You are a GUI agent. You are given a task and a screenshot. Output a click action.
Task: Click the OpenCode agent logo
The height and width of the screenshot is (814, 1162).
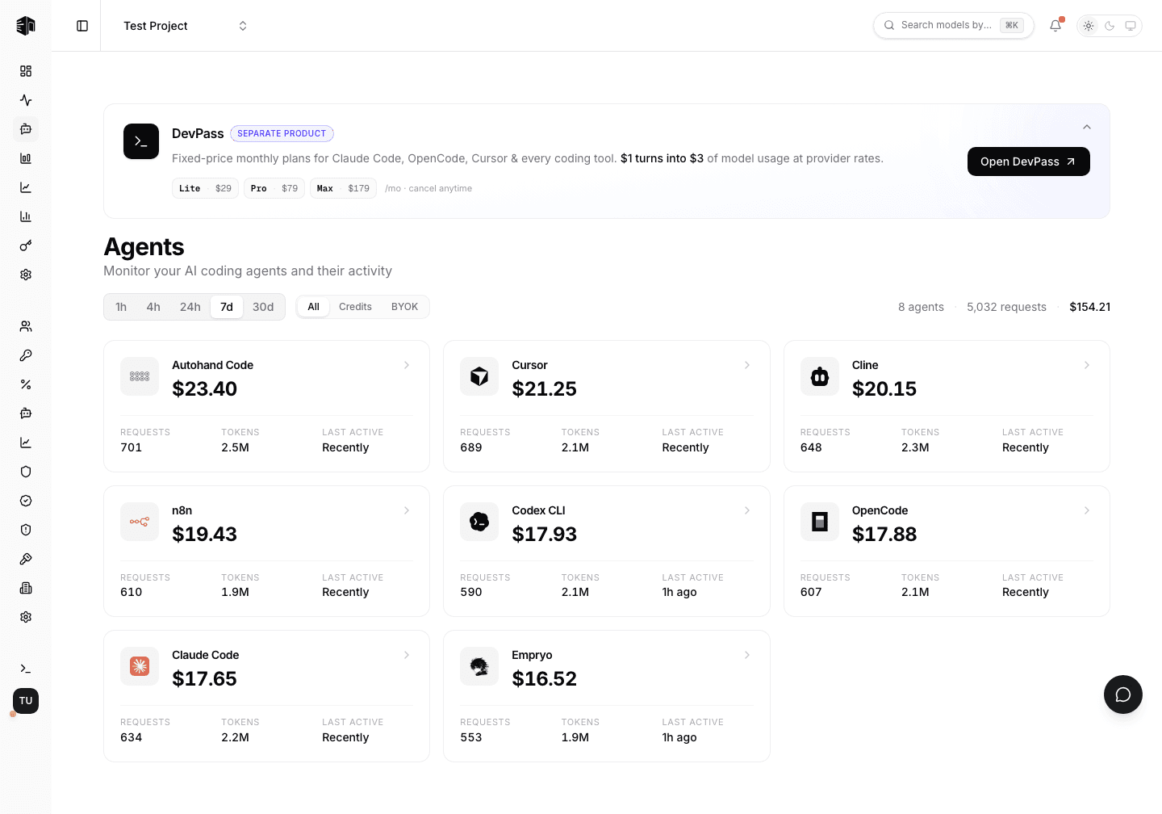click(x=820, y=522)
